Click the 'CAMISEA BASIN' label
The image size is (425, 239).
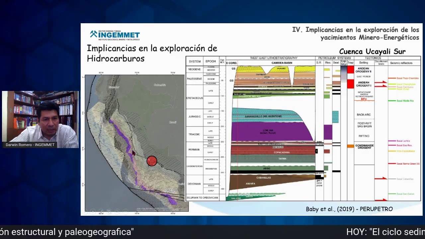282,62
